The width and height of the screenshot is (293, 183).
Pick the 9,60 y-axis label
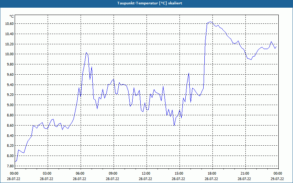pyautogui.click(x=10, y=75)
